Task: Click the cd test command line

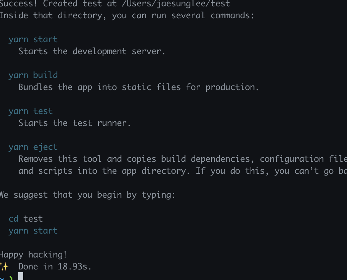Action: pyautogui.click(x=26, y=219)
